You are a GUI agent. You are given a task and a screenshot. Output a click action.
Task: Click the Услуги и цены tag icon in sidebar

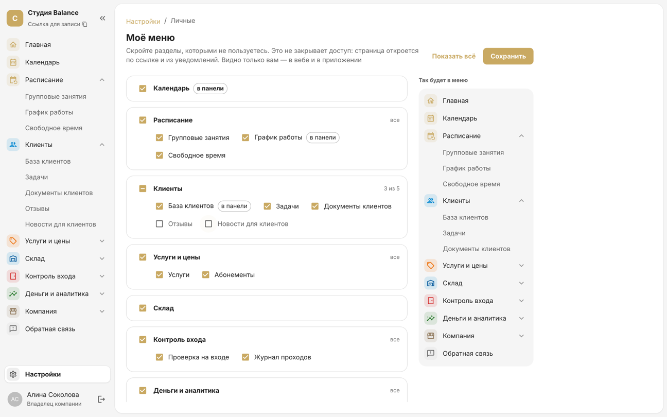pos(13,241)
